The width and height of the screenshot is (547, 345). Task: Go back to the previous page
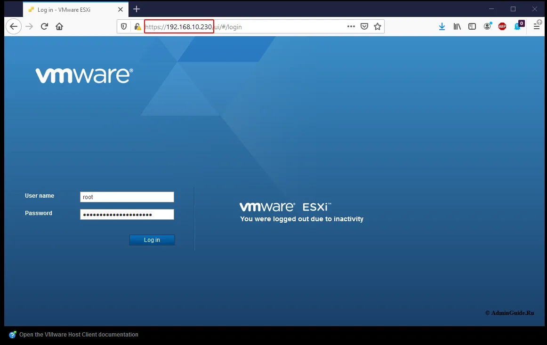click(14, 26)
